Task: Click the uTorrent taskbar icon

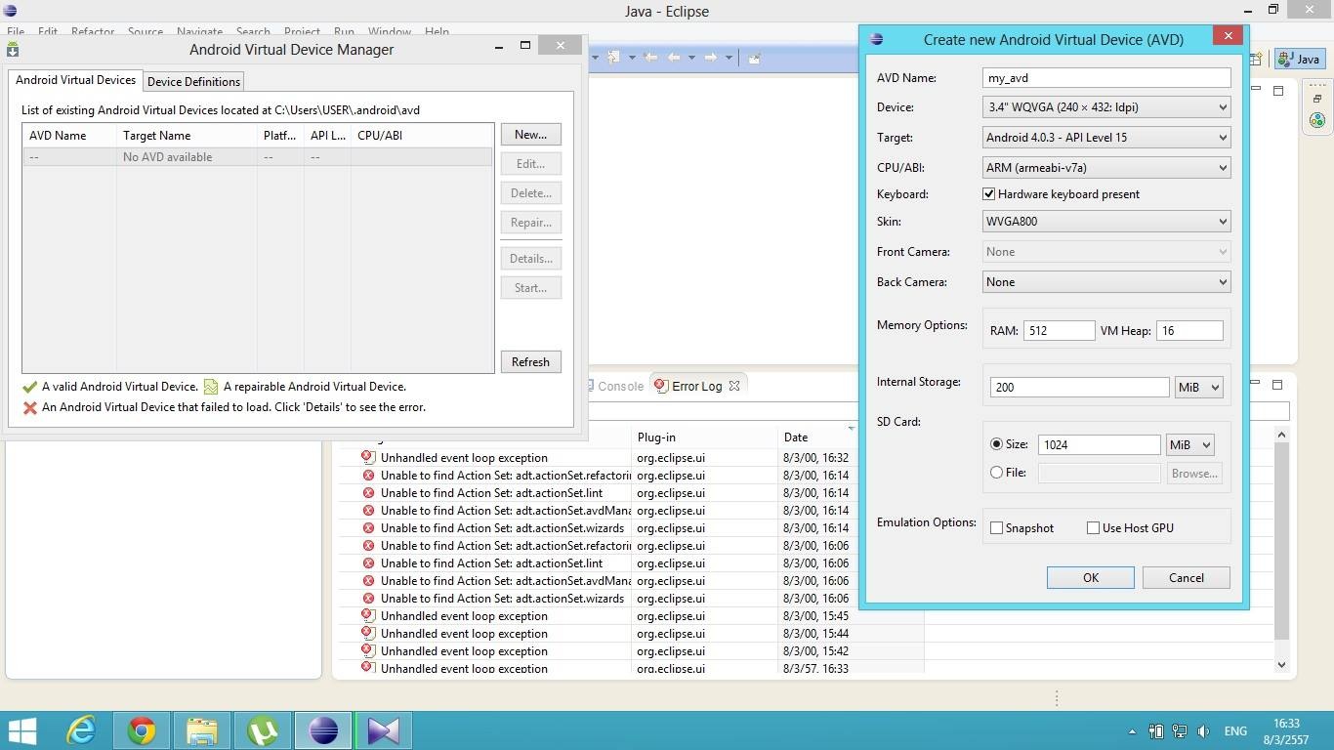Action: (263, 730)
